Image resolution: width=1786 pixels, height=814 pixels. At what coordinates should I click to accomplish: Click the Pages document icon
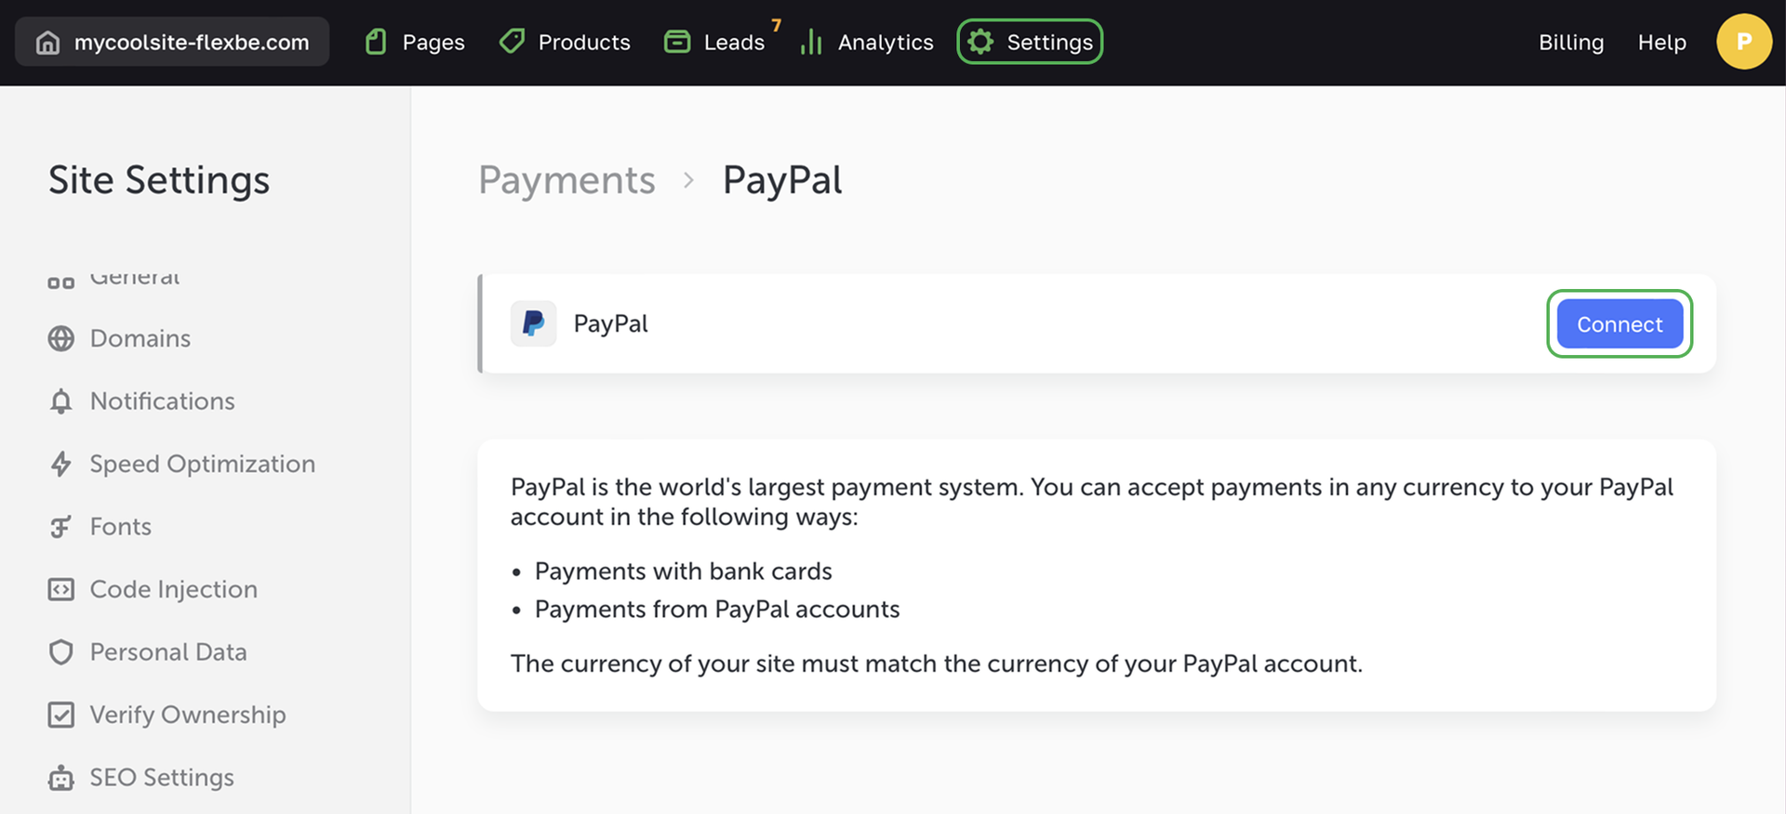pos(376,42)
